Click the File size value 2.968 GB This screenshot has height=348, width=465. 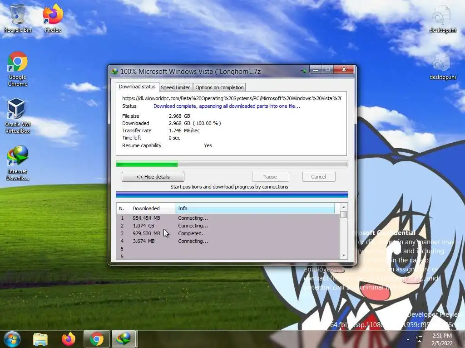coord(179,116)
